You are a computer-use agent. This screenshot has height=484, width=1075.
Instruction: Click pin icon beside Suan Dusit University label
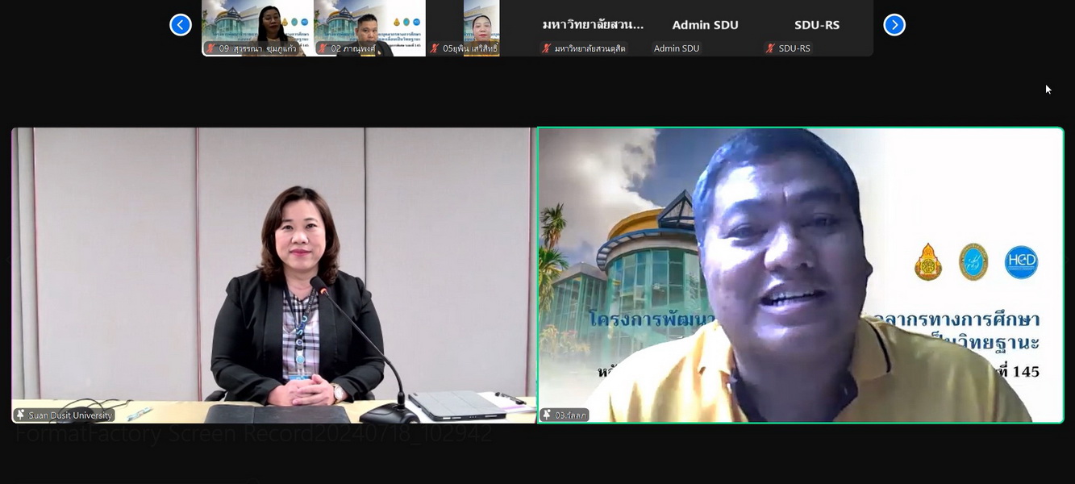coord(20,415)
